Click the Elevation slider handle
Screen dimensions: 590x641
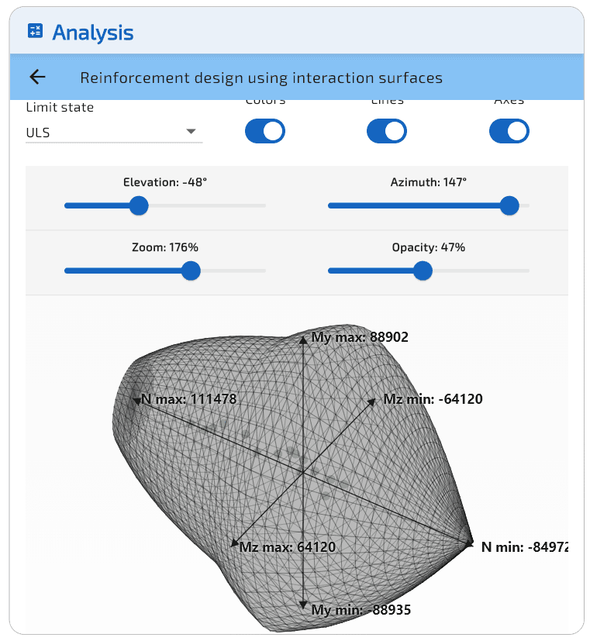pos(139,205)
